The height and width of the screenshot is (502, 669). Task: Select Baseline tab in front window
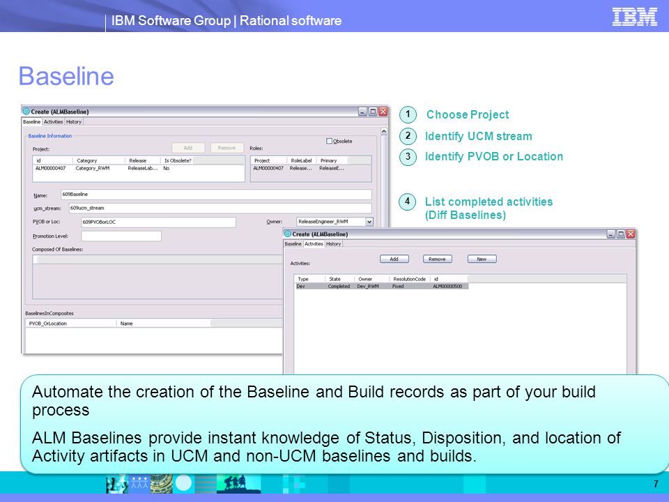(x=293, y=244)
